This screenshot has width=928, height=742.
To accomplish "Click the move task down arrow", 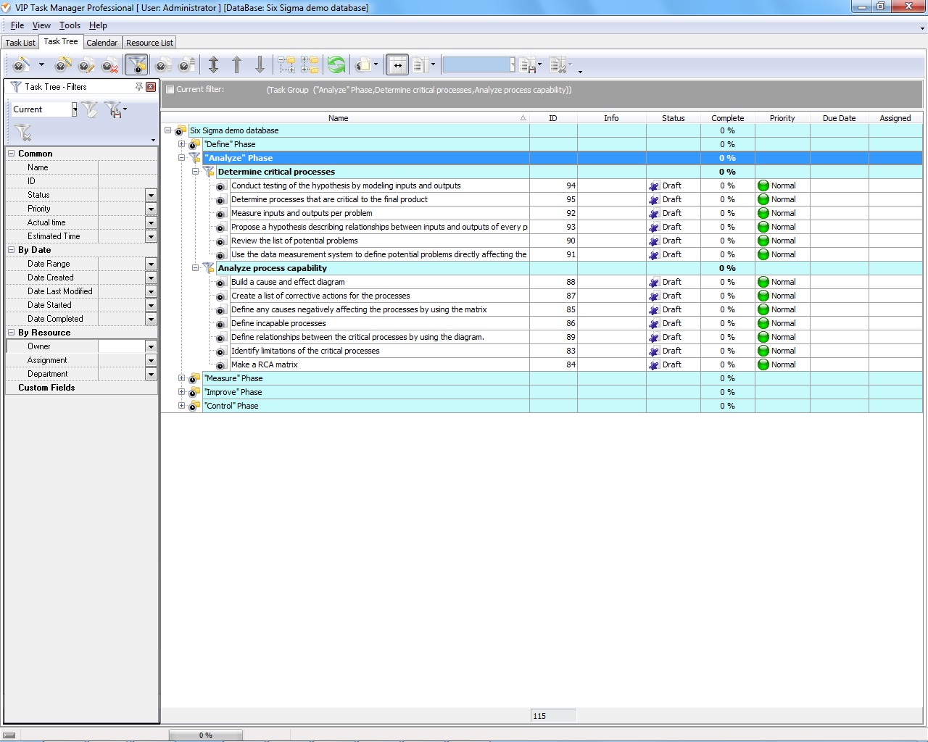I will tap(260, 66).
